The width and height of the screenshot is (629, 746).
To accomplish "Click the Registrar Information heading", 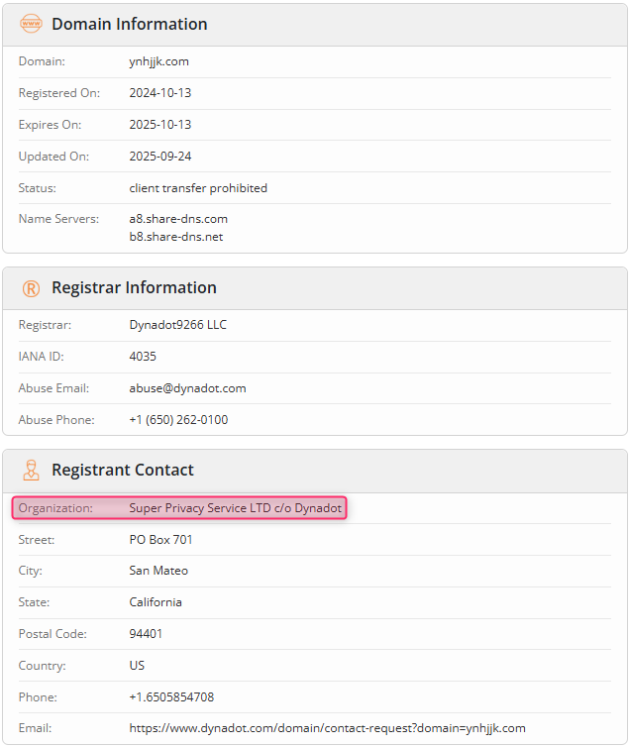I will [x=134, y=287].
